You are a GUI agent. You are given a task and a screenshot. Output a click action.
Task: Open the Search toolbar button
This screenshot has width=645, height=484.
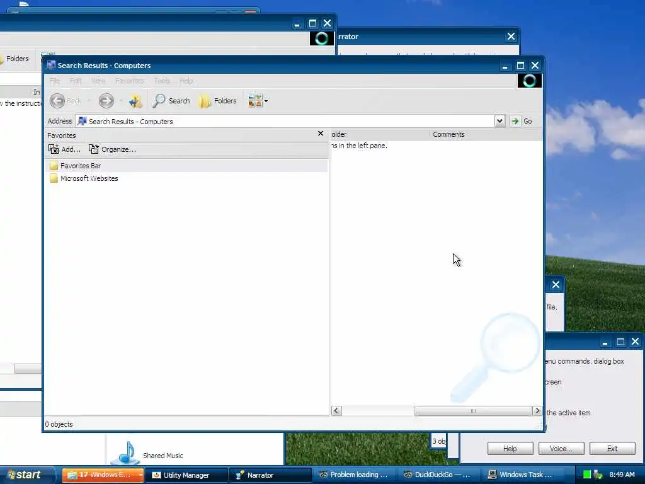click(x=171, y=101)
